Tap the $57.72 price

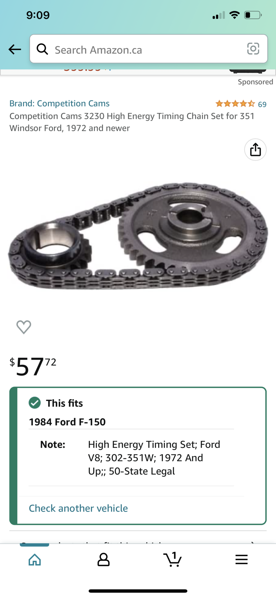33,366
